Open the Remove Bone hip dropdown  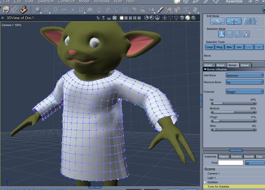coord(245,82)
